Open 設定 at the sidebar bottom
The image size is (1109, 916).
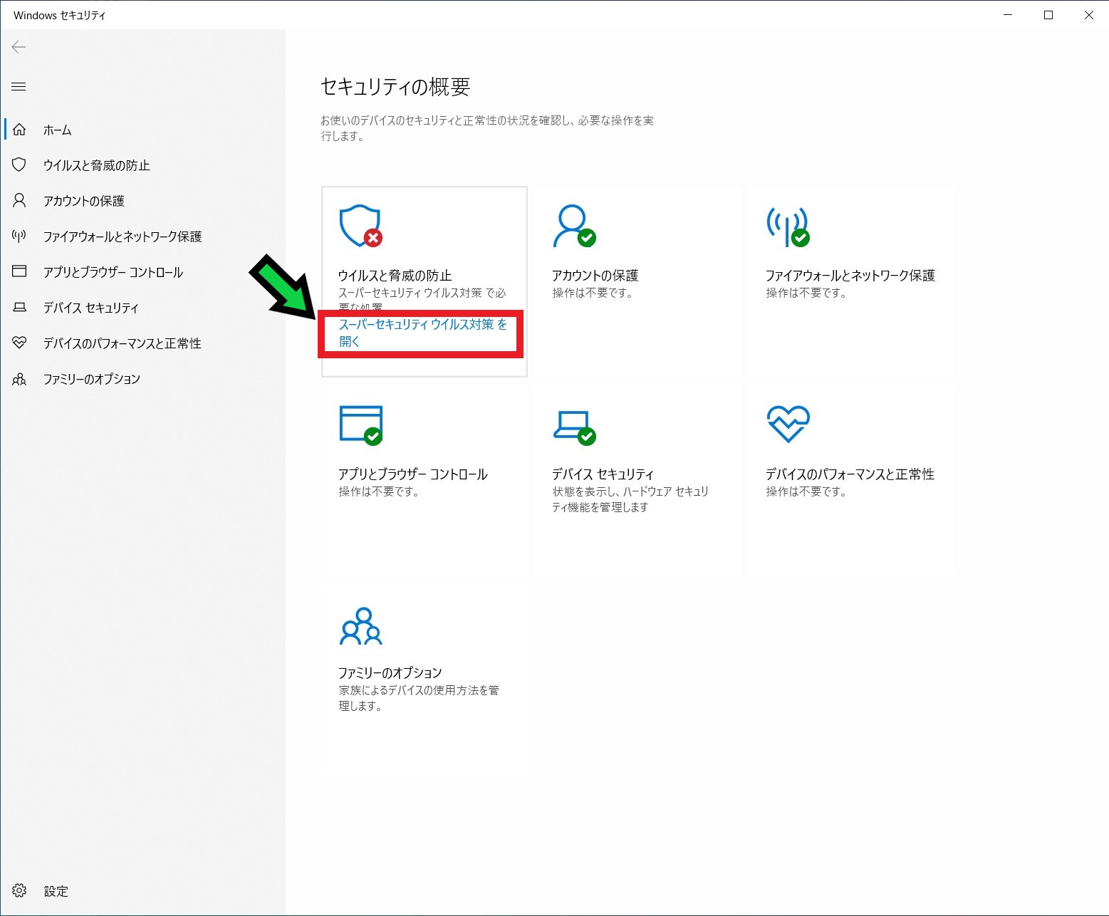pos(56,892)
